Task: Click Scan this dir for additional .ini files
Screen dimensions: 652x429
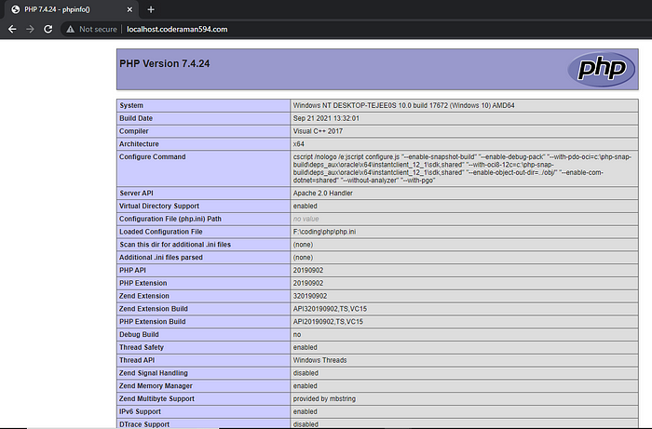Action: point(175,245)
